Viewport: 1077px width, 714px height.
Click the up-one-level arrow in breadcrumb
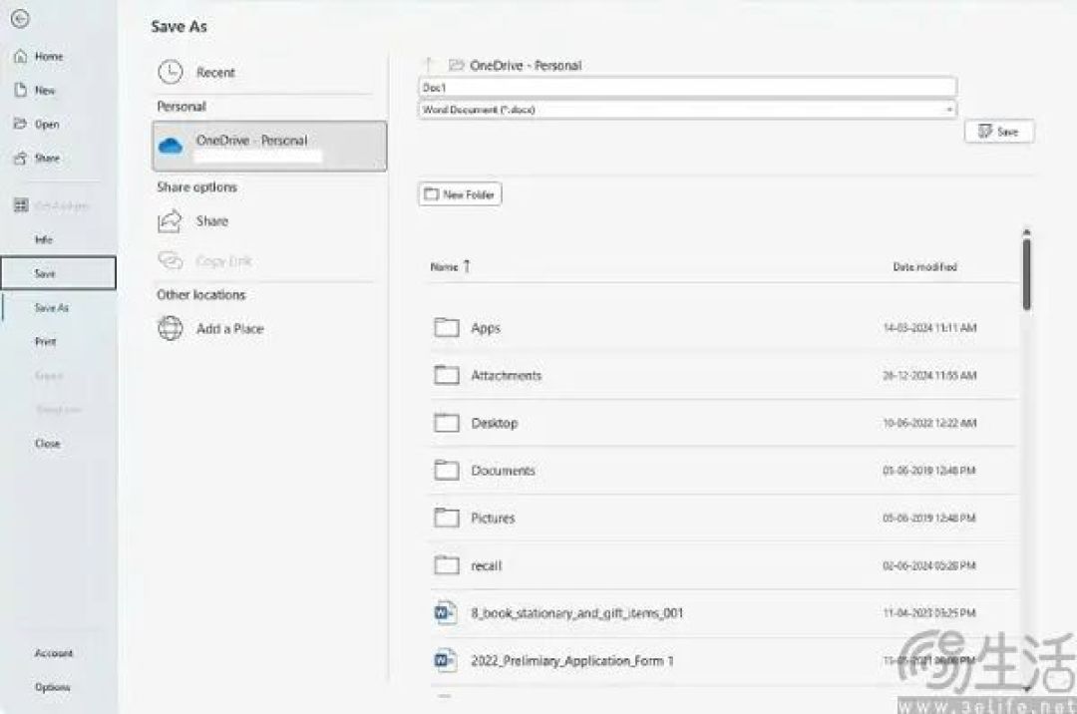(429, 65)
